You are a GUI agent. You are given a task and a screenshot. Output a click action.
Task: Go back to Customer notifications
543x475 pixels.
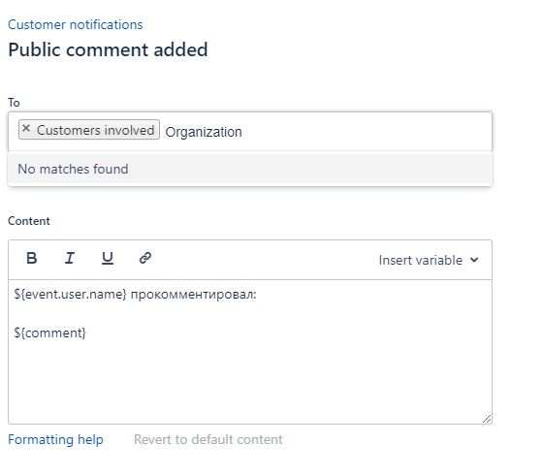point(76,24)
